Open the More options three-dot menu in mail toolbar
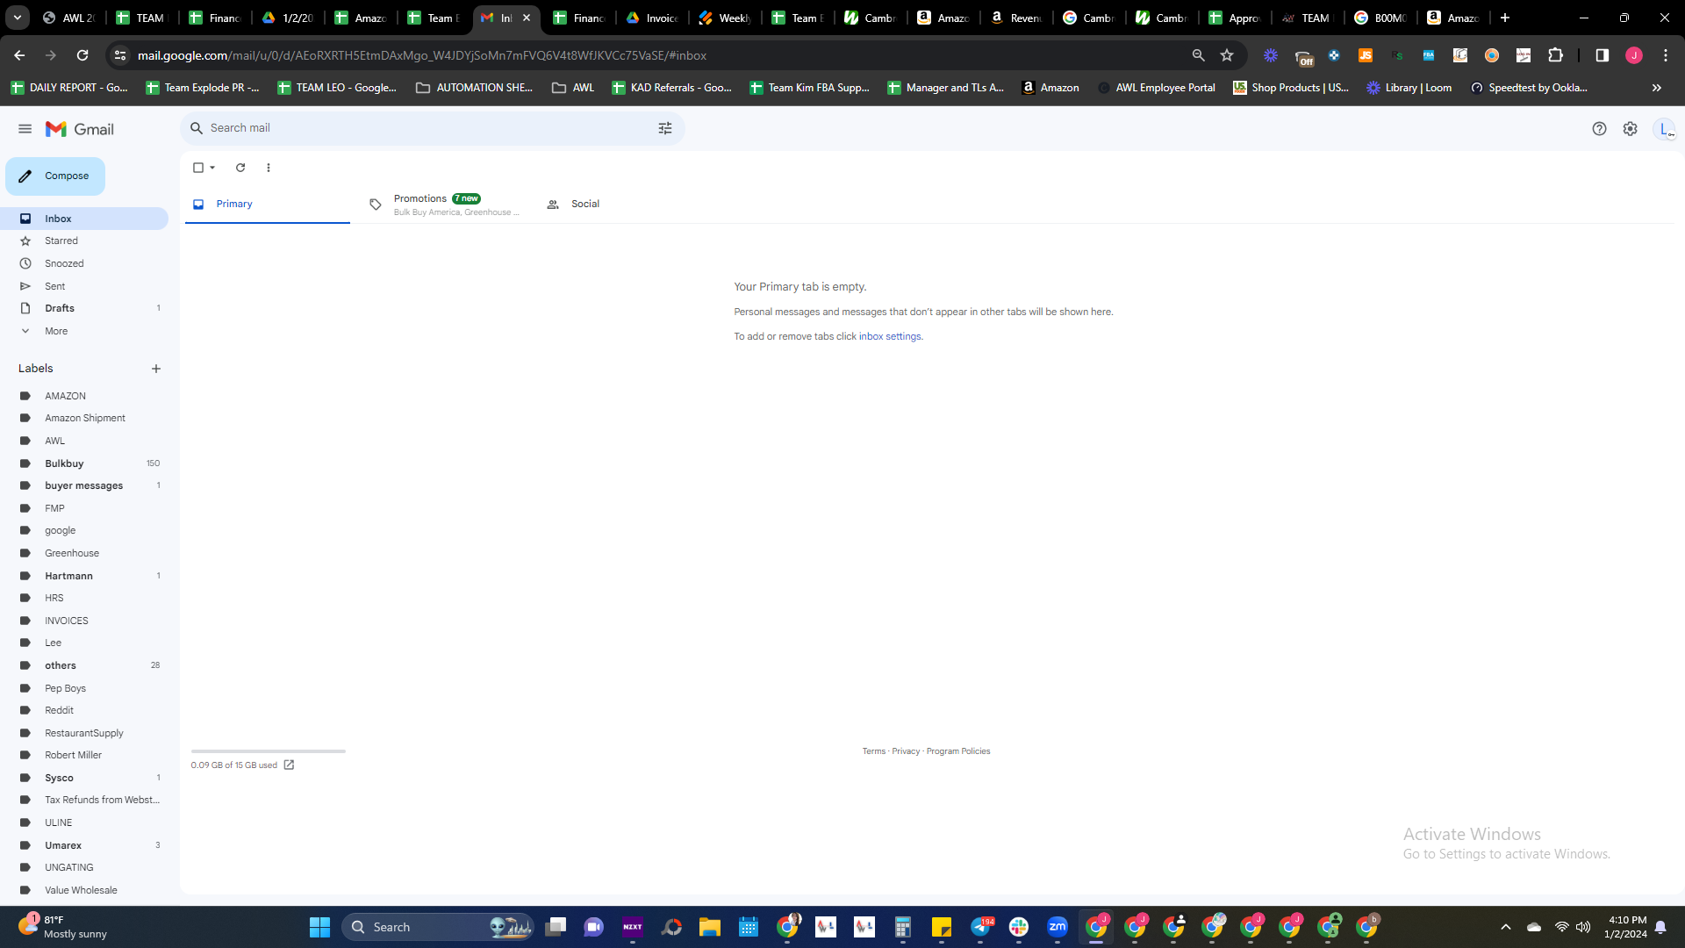Viewport: 1685px width, 948px height. (x=269, y=168)
